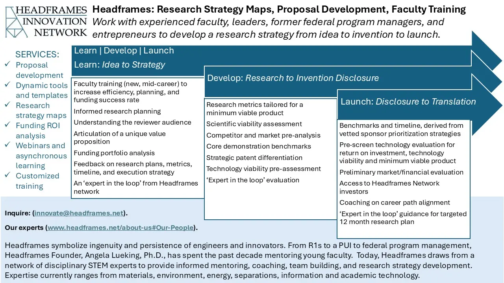Click the checkmark beside Research strategy maps
504x283 pixels.
point(7,105)
